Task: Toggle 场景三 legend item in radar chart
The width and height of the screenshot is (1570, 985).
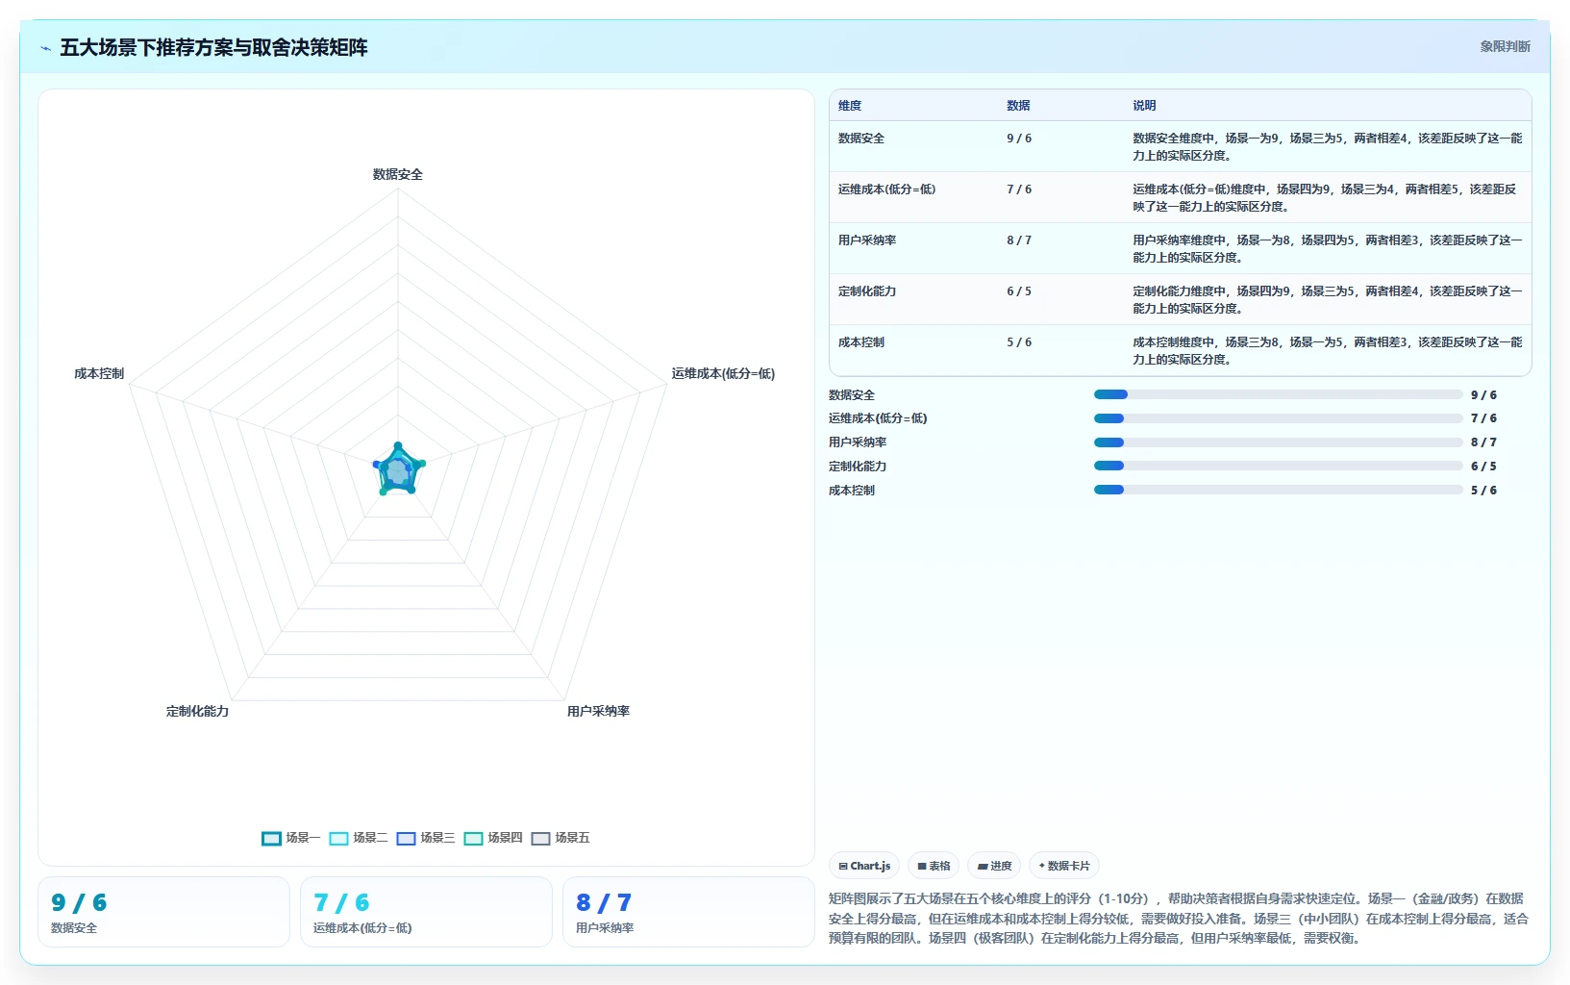Action: (x=425, y=838)
